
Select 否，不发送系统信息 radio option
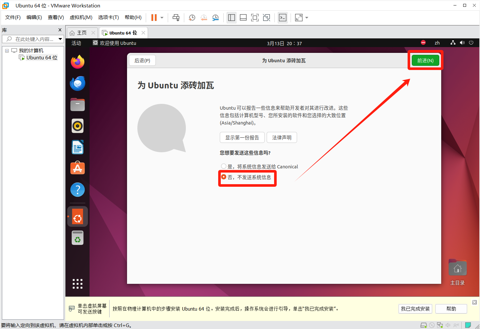224,177
